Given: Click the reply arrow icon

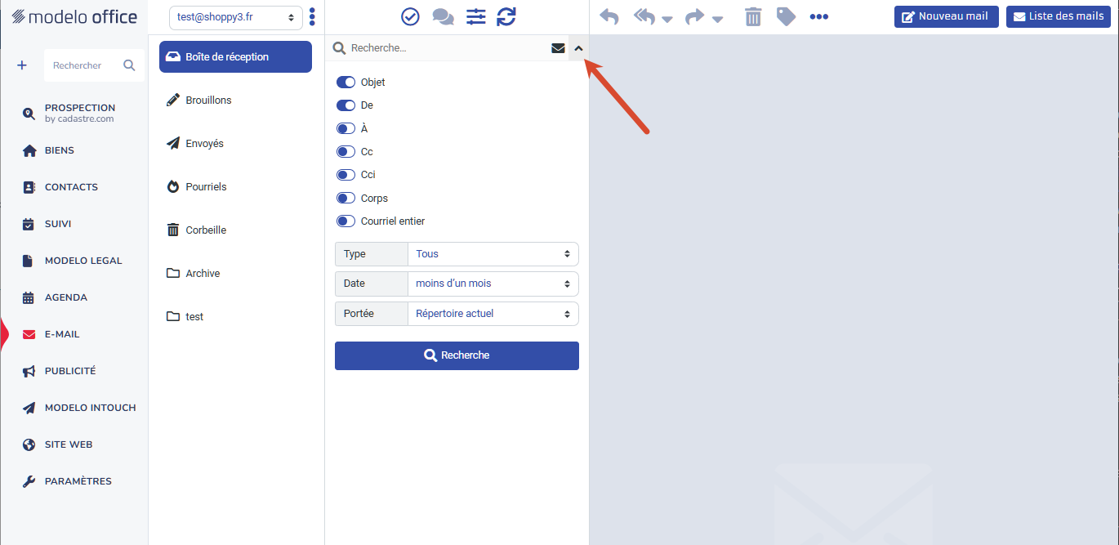Looking at the screenshot, I should coord(609,16).
